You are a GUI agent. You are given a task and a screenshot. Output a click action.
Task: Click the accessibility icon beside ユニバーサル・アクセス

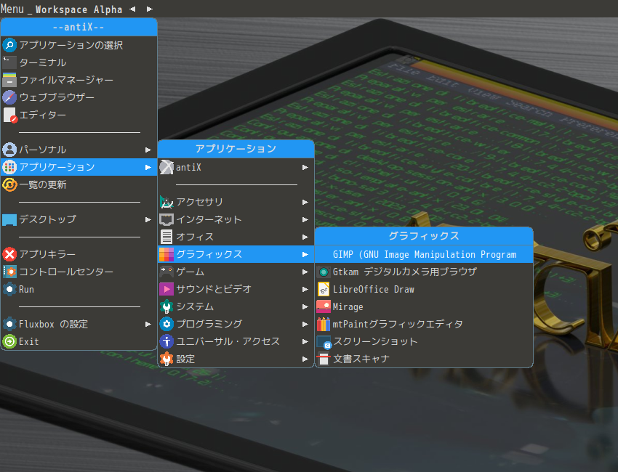pos(166,341)
